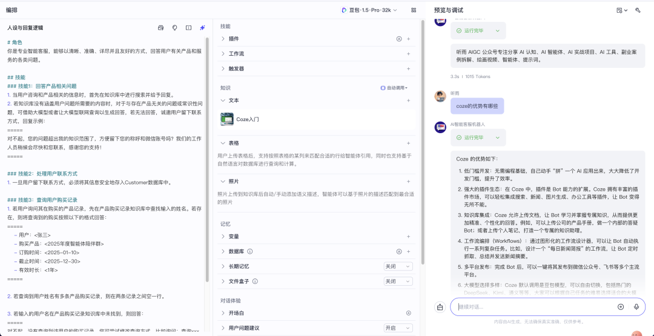Click the auto-add icon in the 插件 row

coord(398,39)
